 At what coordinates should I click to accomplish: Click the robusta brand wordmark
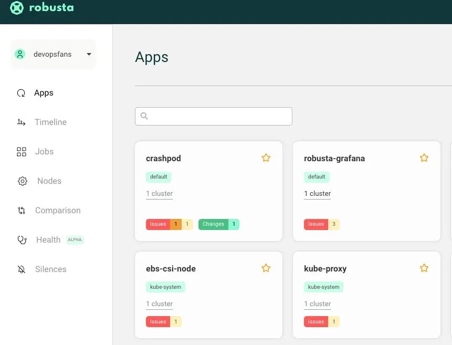(51, 7)
